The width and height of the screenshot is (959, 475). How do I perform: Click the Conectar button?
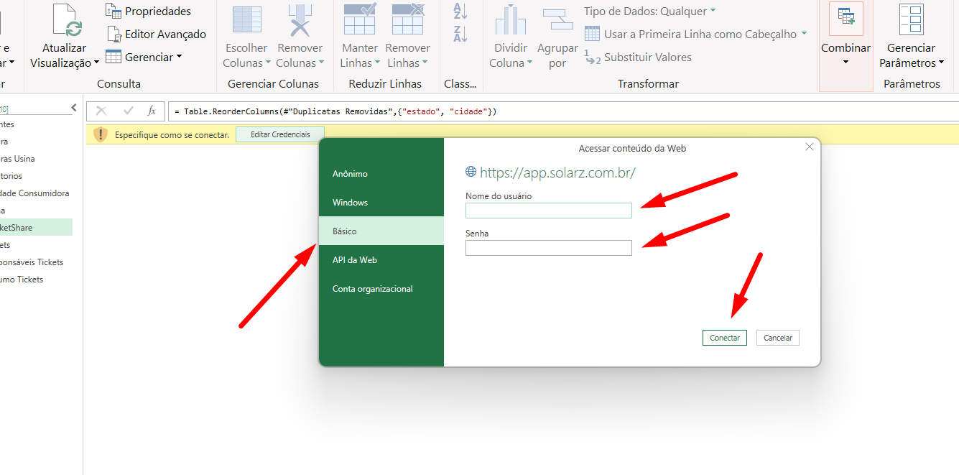pyautogui.click(x=724, y=338)
